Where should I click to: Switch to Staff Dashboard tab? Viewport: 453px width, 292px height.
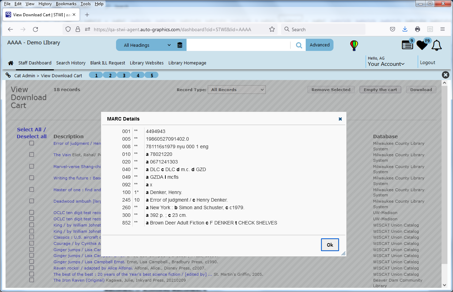[35, 63]
